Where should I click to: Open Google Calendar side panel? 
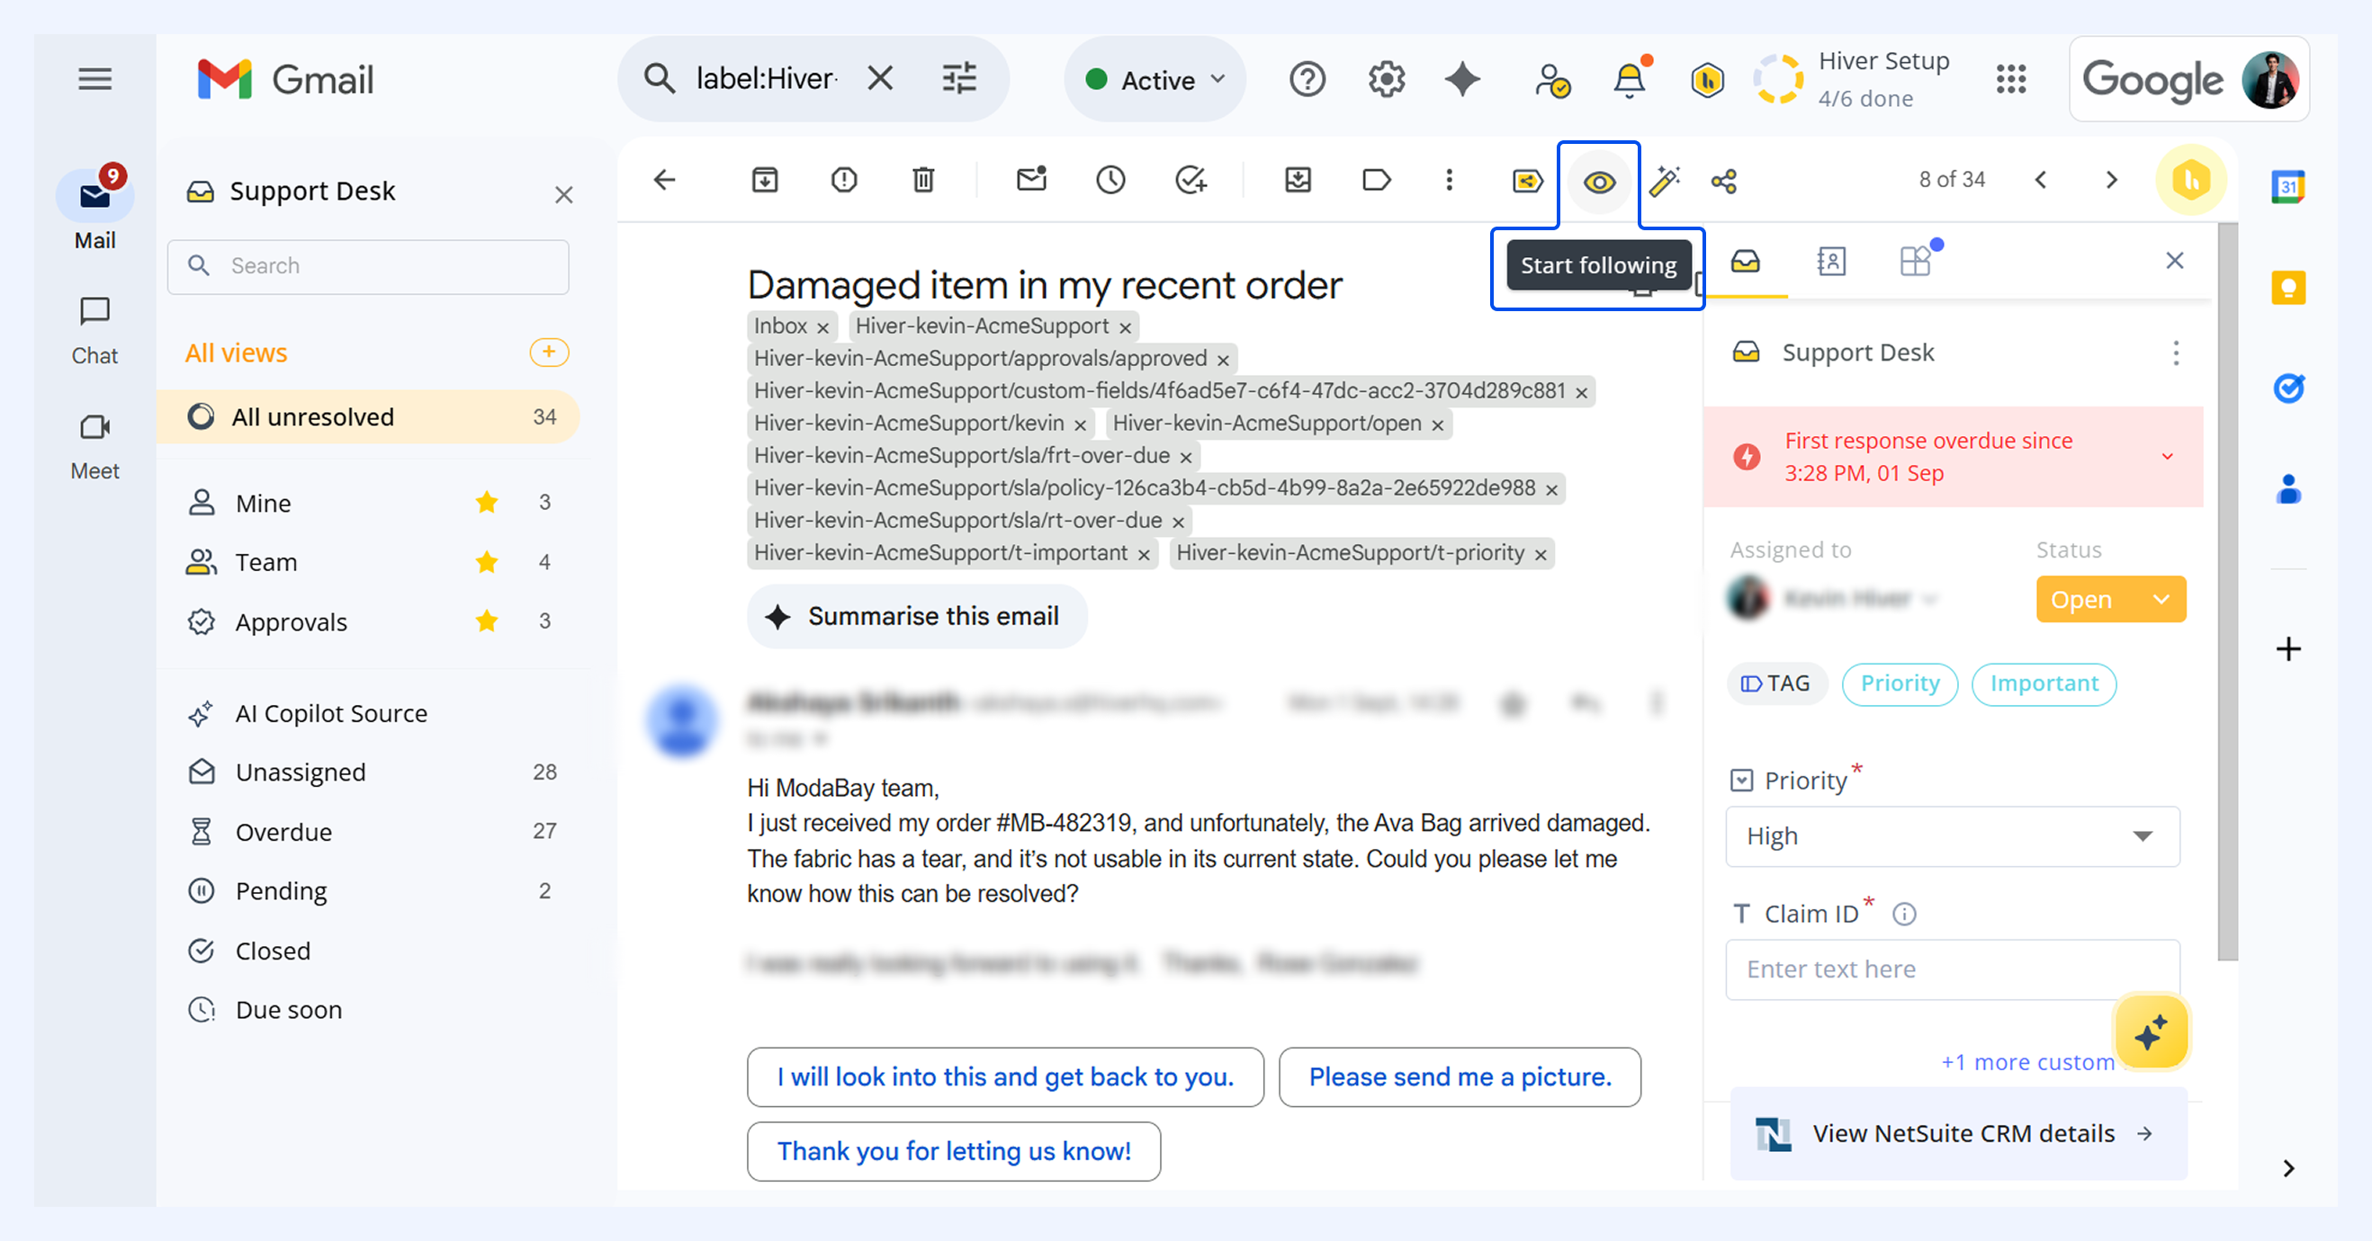pos(2288,187)
